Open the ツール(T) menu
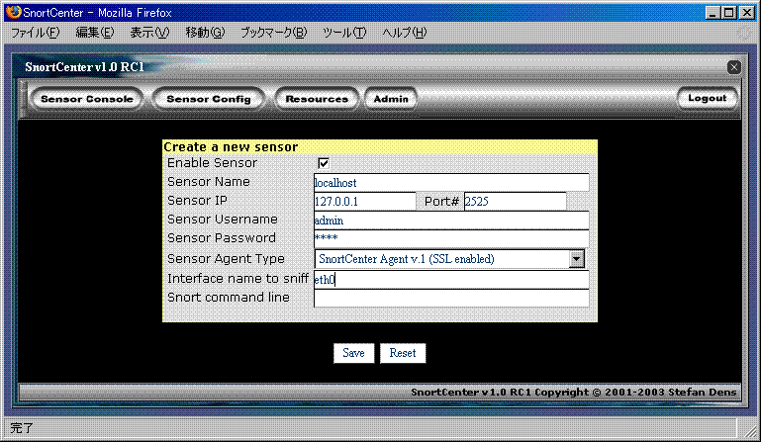The width and height of the screenshot is (761, 442). tap(344, 33)
